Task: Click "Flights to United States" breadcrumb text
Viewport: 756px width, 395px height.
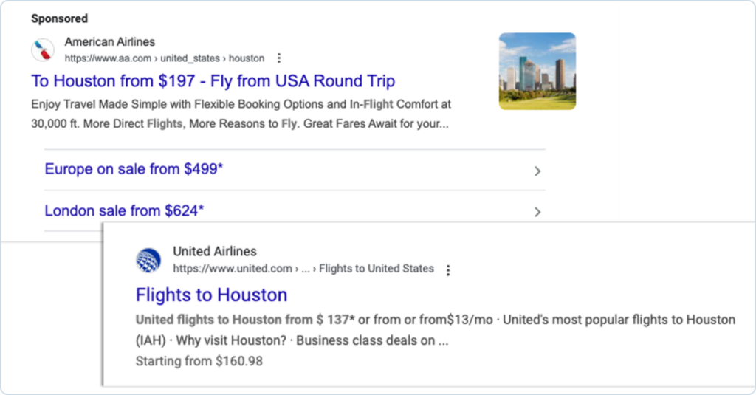Action: point(377,269)
